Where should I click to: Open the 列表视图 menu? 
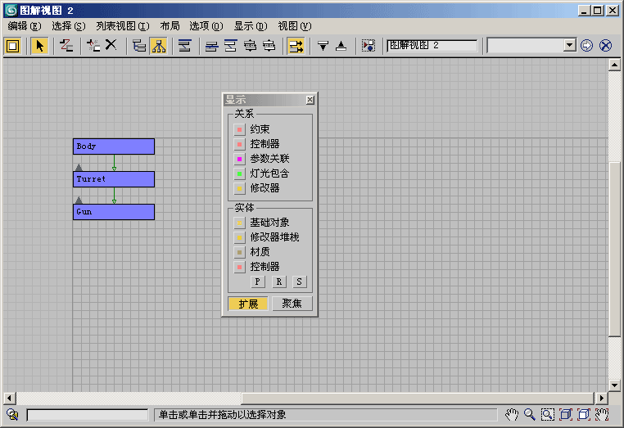point(122,25)
